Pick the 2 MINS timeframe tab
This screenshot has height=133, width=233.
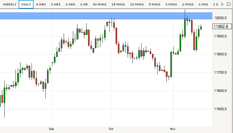188,5
